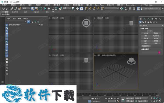Image resolution: width=164 pixels, height=103 pixels.
Task: Choose the Rectangular Selection Region icon
Action: pos(40,9)
